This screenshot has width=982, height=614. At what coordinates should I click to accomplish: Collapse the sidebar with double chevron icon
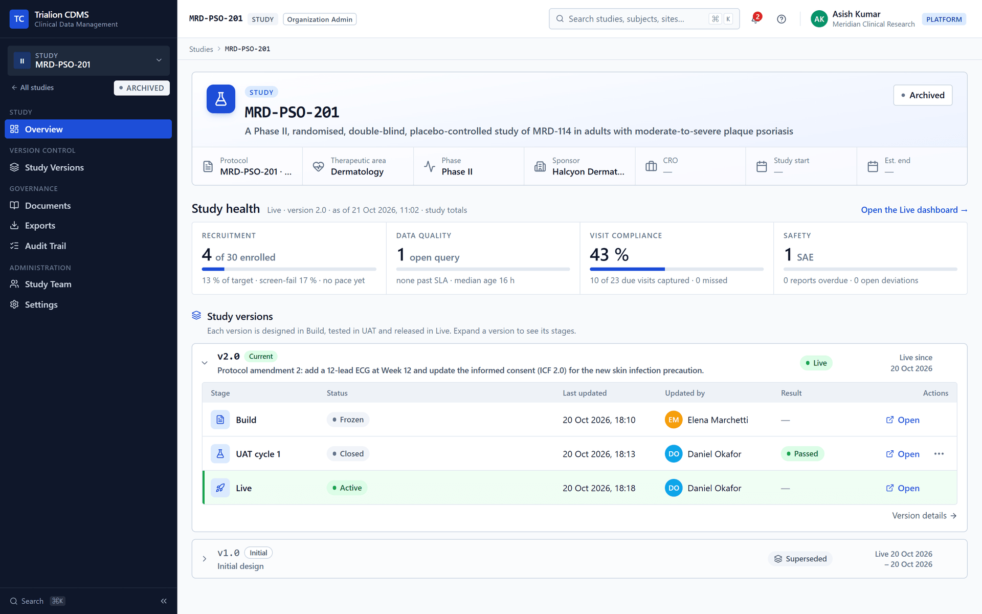[164, 601]
